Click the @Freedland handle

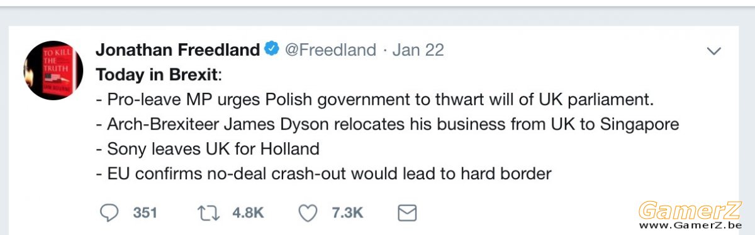[331, 50]
